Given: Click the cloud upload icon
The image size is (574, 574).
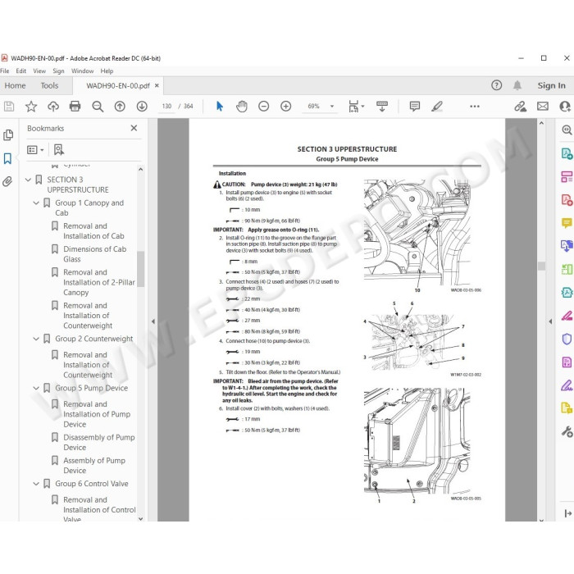Looking at the screenshot, I should pyautogui.click(x=53, y=107).
